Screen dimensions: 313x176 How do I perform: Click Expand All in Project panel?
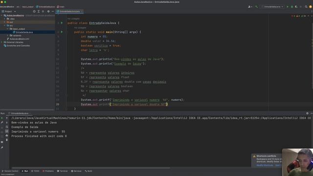click(x=39, y=12)
